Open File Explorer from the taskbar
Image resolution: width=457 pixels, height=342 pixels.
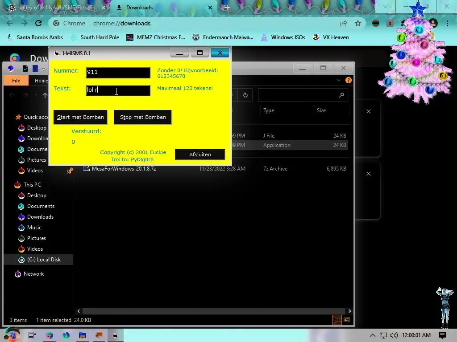[x=83, y=335]
